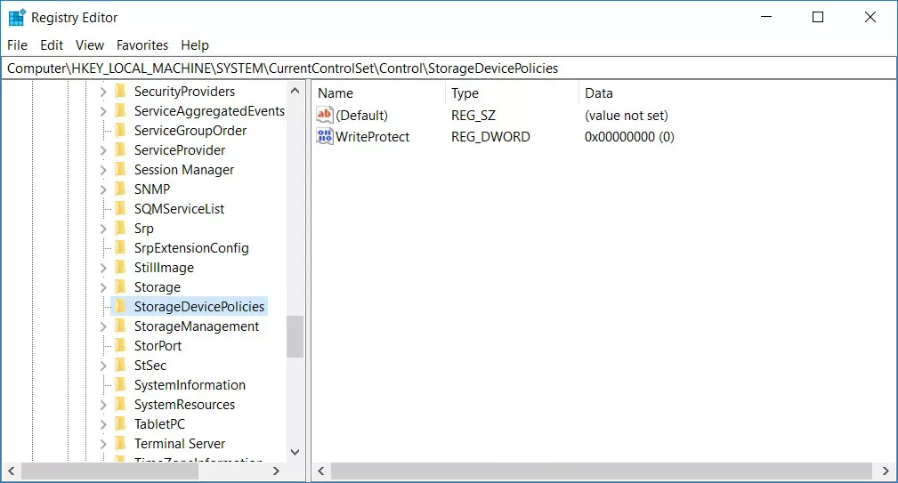
Task: Expand the Terminal Server key
Action: [x=103, y=444]
